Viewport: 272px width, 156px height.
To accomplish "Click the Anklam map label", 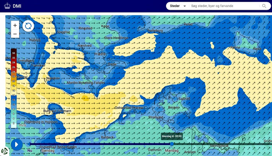I will (190, 152).
